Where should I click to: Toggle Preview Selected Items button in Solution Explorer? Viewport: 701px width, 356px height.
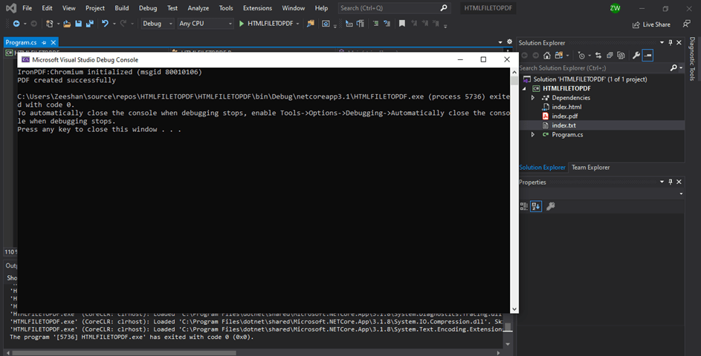click(647, 56)
